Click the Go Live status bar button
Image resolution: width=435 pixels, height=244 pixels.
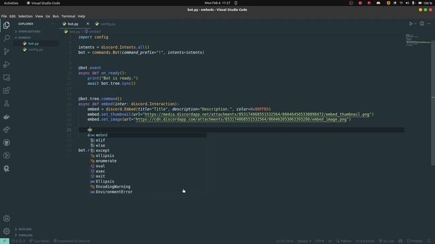(387, 241)
